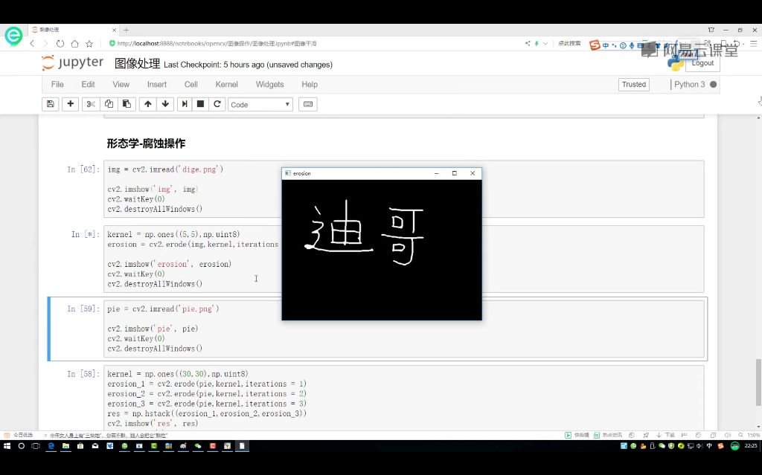
Task: Cut selected cells with scissors icon
Action: click(x=91, y=104)
